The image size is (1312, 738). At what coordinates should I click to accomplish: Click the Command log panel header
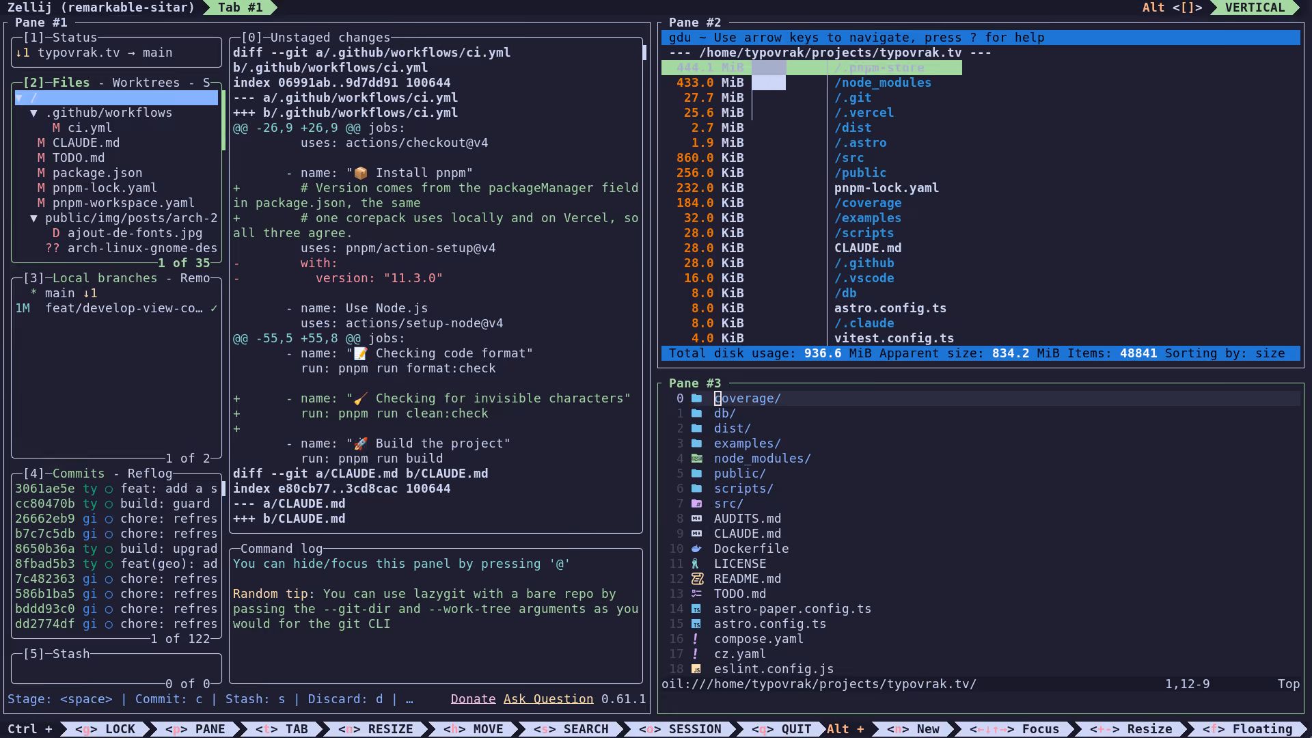click(x=282, y=549)
